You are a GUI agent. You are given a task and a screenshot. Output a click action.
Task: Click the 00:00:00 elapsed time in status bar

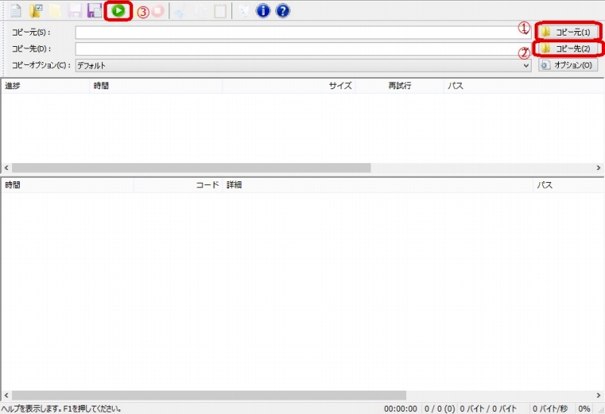(x=401, y=409)
